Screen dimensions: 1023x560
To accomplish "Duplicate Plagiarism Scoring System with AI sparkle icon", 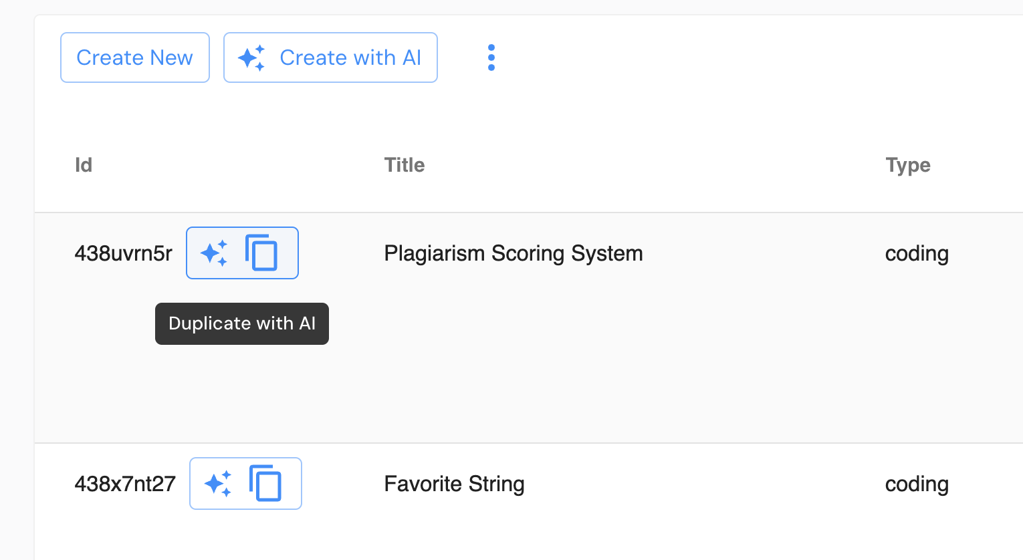I will (x=214, y=253).
